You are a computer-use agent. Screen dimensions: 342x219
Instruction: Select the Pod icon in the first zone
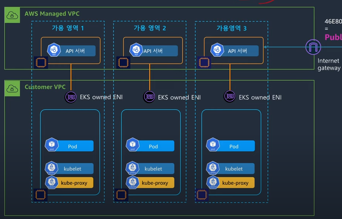click(51, 145)
